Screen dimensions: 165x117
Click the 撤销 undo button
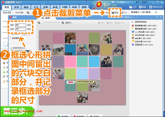[x=101, y=23]
